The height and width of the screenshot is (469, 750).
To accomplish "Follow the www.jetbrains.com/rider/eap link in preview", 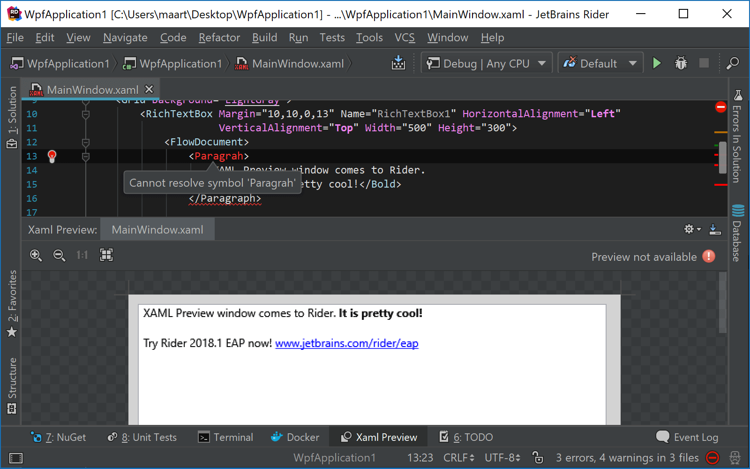I will (347, 343).
